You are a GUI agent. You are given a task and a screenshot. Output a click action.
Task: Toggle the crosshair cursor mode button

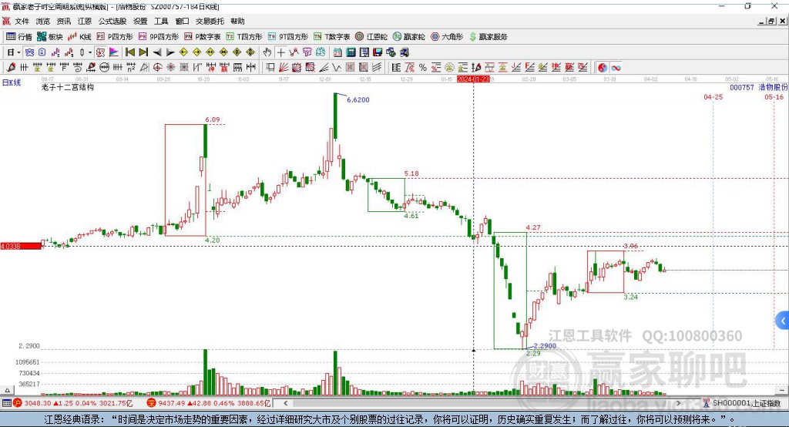coord(280,52)
